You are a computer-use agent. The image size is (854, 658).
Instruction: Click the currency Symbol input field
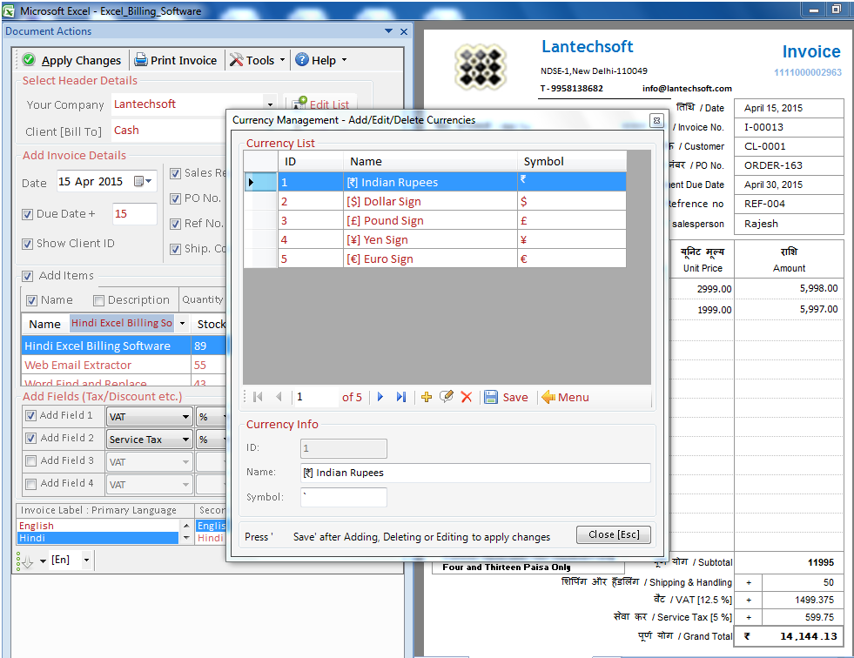(x=344, y=497)
